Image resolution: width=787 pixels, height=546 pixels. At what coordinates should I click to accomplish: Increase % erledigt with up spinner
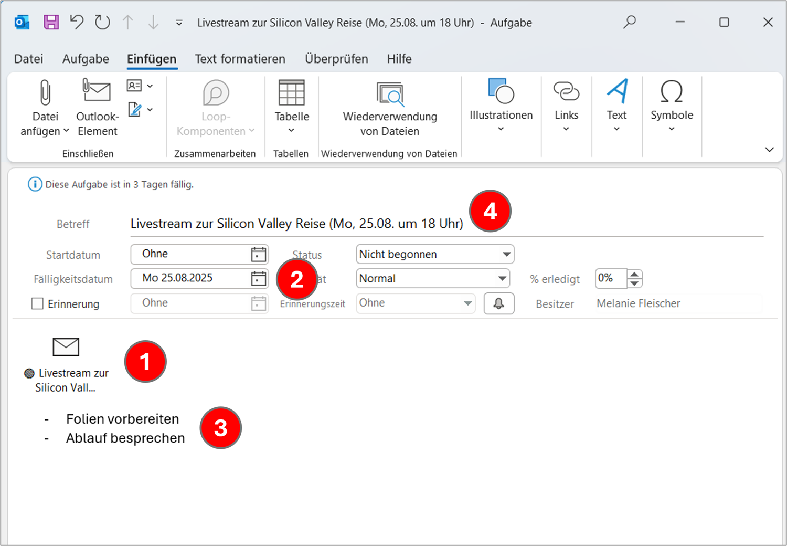[634, 274]
